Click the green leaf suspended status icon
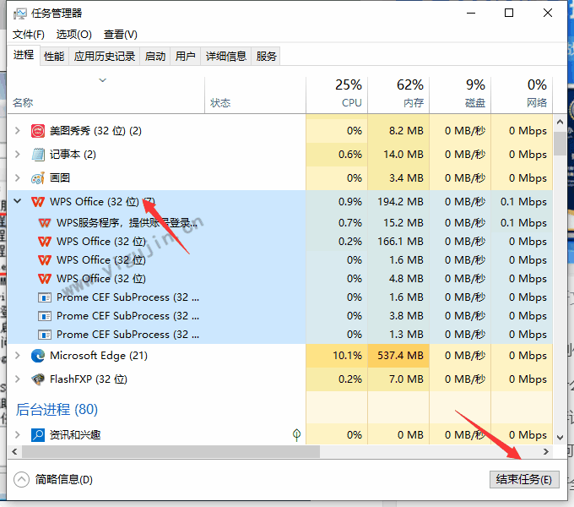 296,435
